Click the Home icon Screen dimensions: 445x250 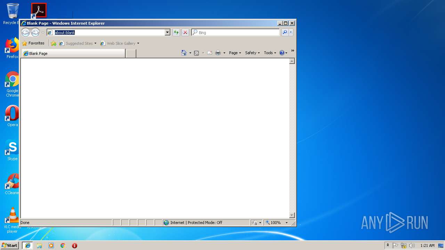pos(184,53)
